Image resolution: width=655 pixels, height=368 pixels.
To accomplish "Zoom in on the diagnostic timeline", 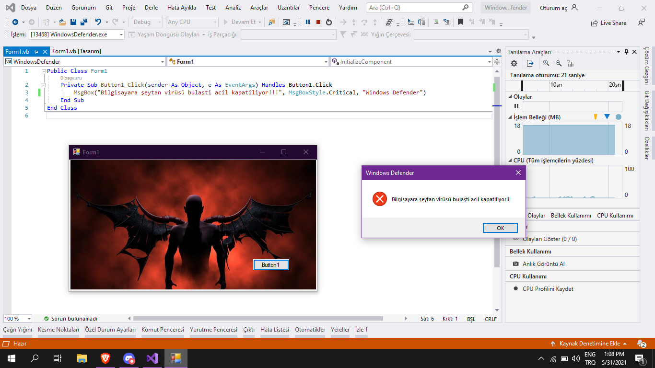I will tap(546, 63).
